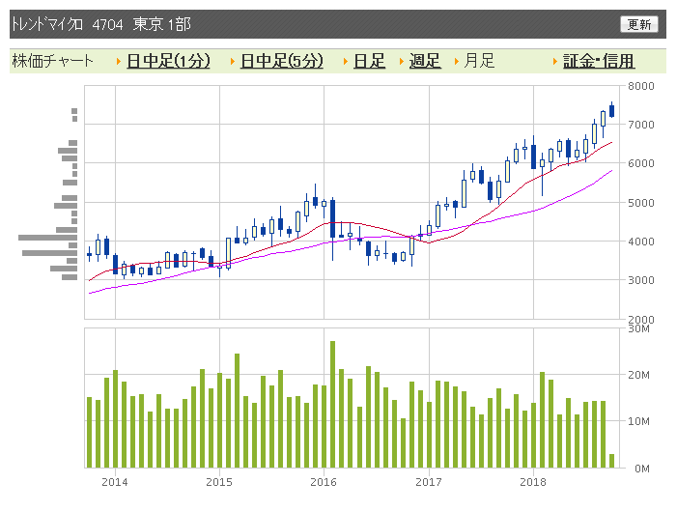This screenshot has height=512, width=677.
Task: Click the 更新 refresh button
Action: pos(638,24)
